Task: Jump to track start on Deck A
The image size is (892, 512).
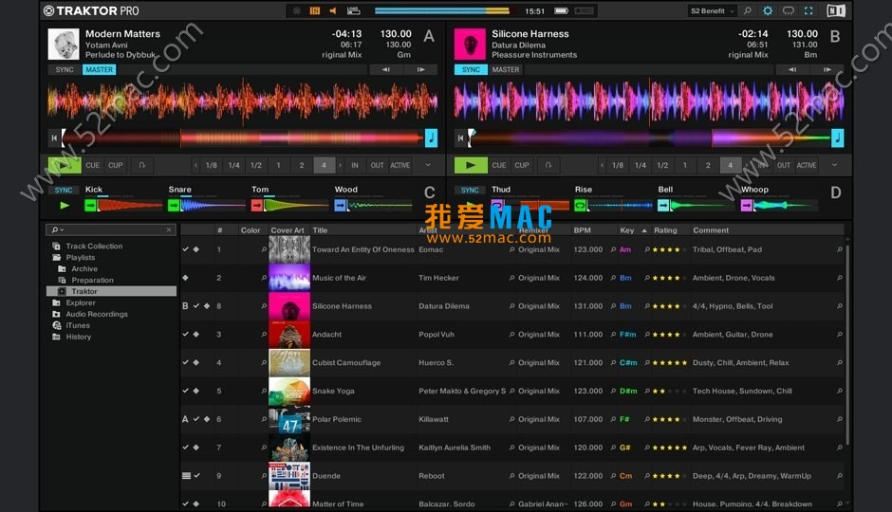Action: click(x=54, y=137)
